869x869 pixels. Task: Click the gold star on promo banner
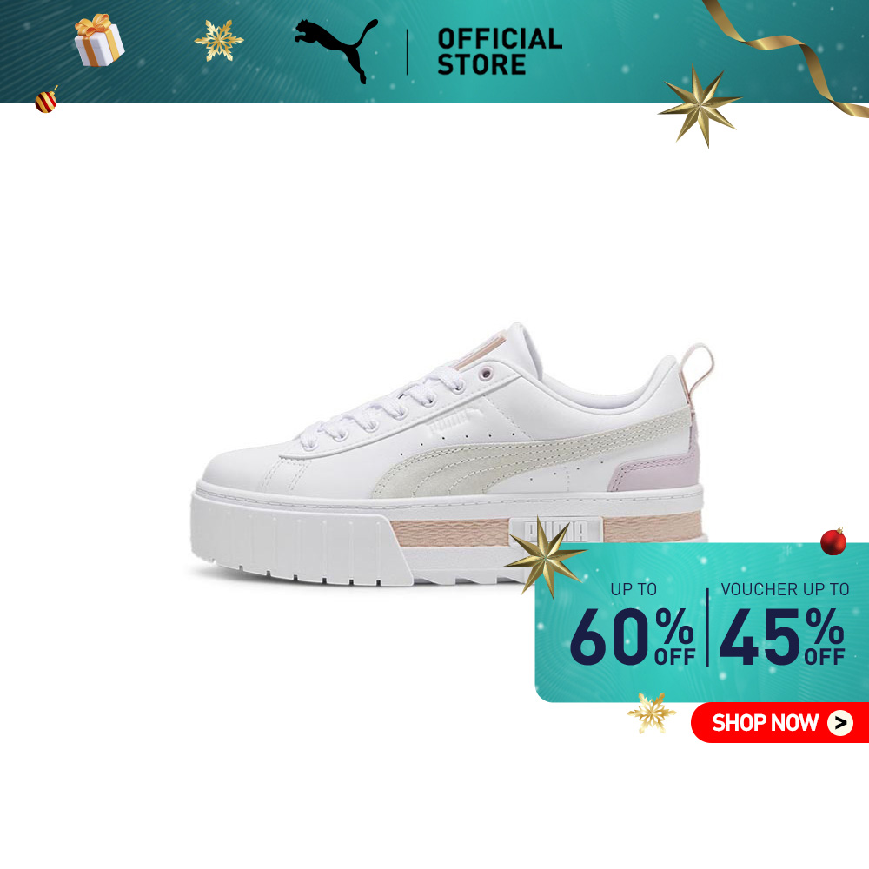[x=545, y=557]
